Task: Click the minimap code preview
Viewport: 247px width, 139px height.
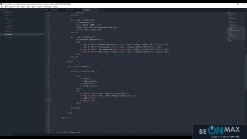Action: click(235, 27)
